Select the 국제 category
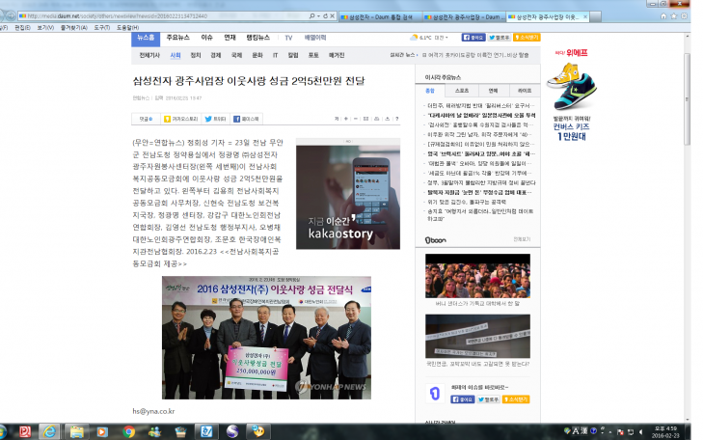The image size is (703, 440). point(236,55)
